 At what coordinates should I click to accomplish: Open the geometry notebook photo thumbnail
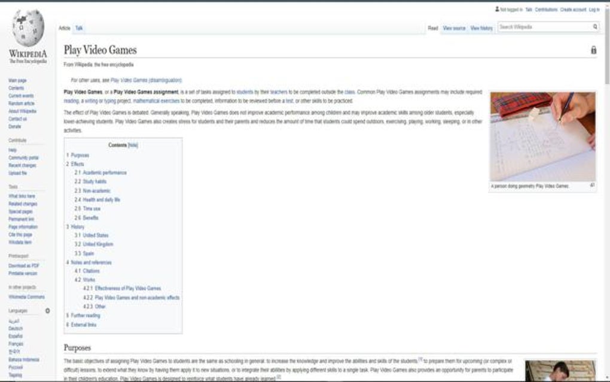542,137
